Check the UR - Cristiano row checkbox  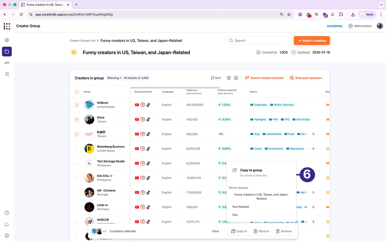click(77, 192)
